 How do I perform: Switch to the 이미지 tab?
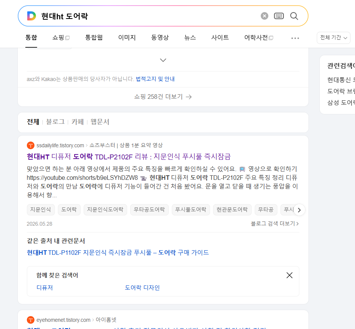pos(127,37)
